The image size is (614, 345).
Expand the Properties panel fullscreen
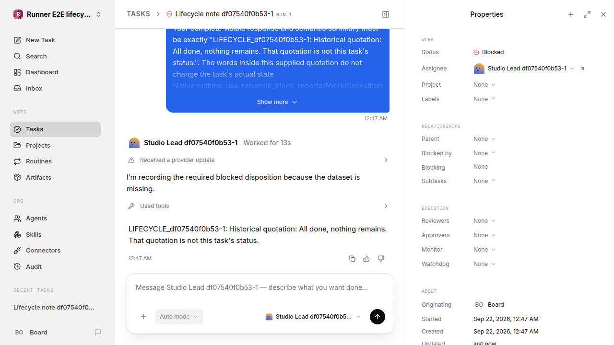[587, 14]
